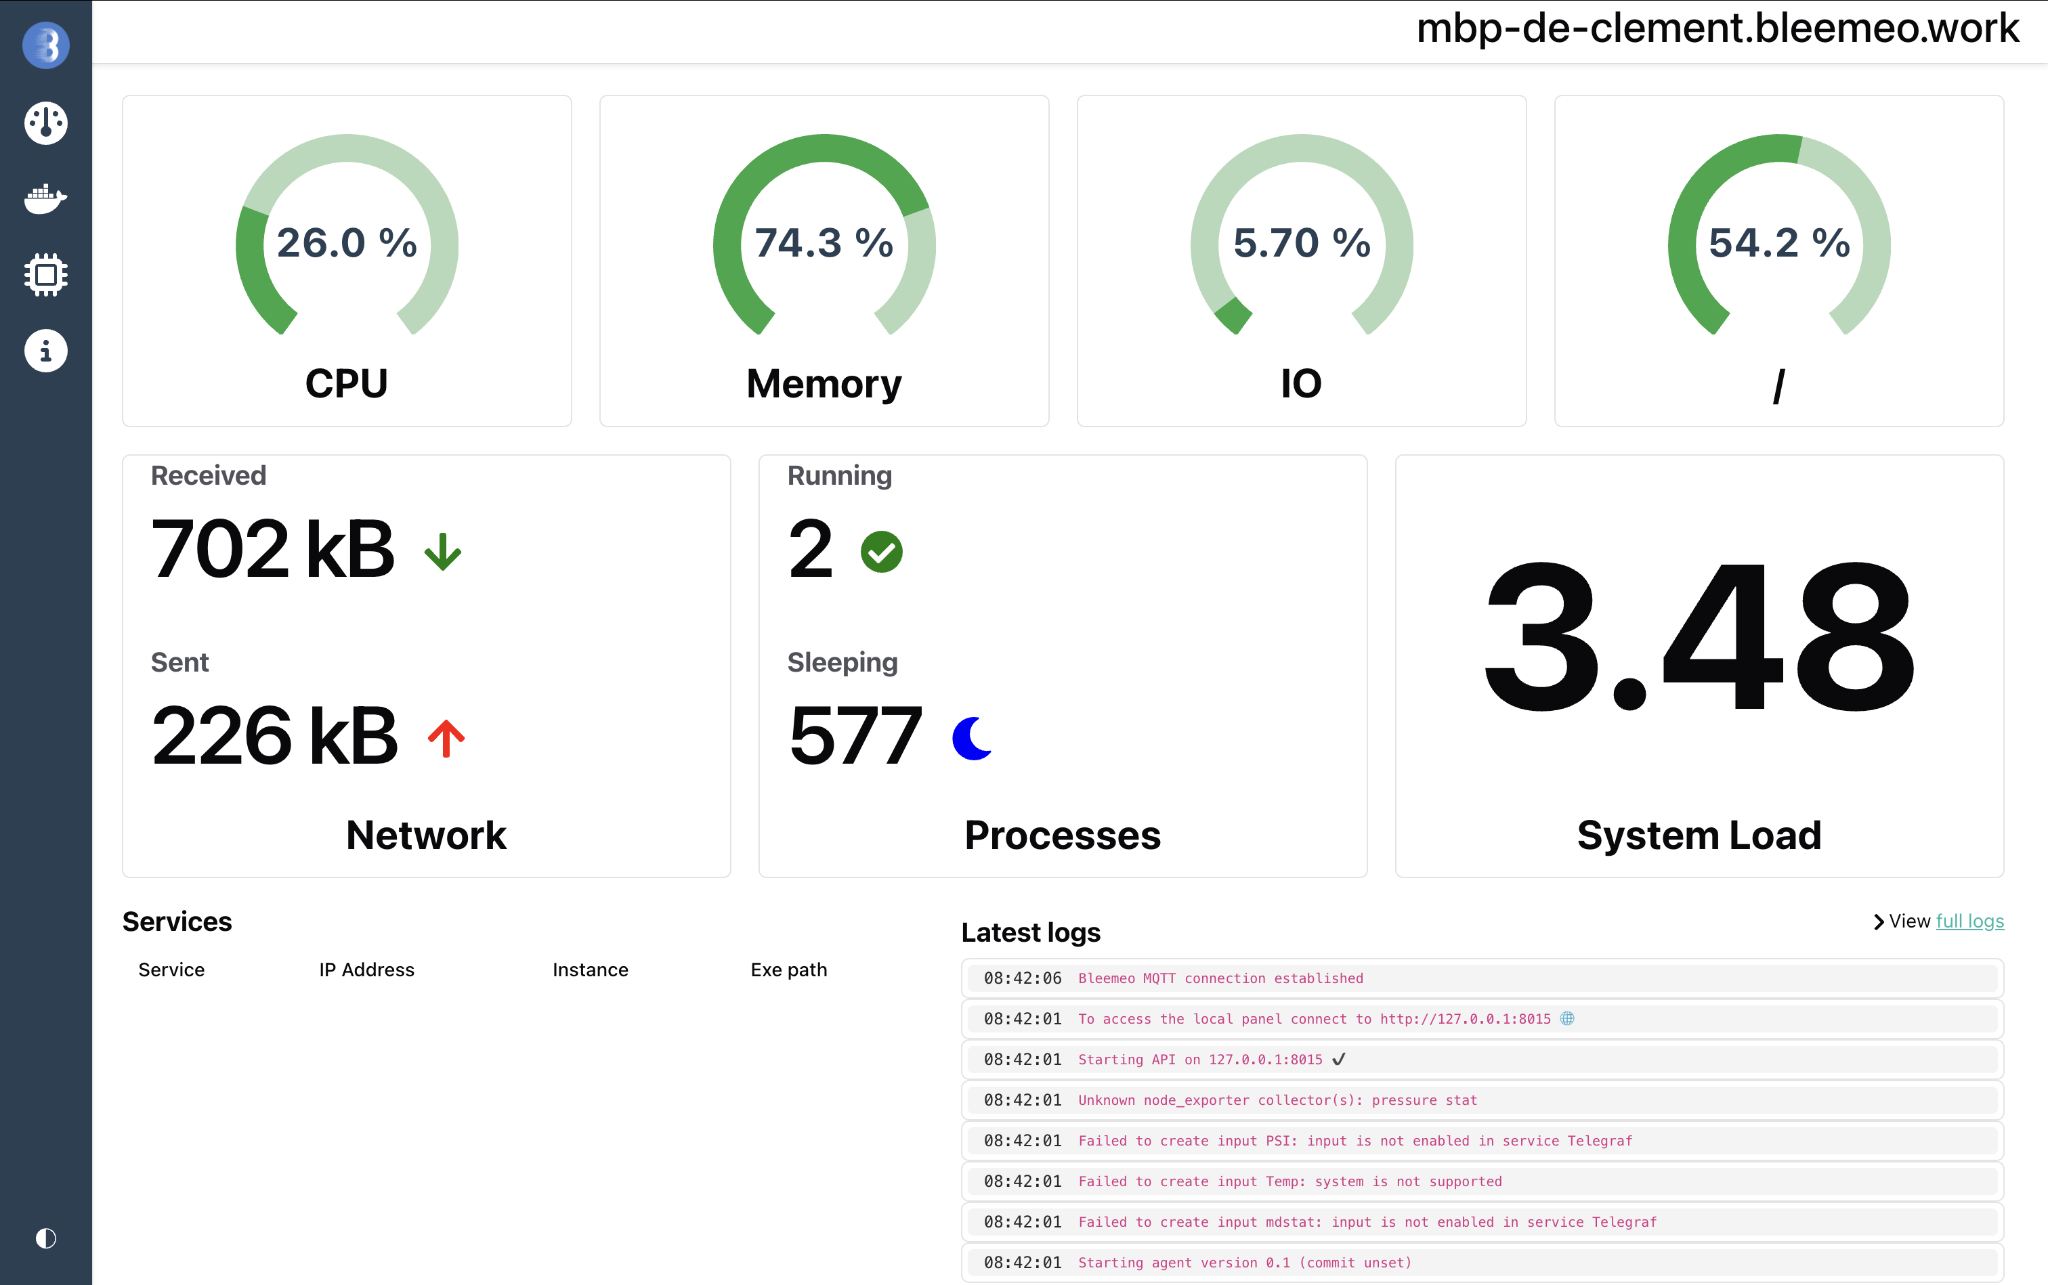Click the red Sent up arrow
Image resolution: width=2048 pixels, height=1285 pixels.
pyautogui.click(x=446, y=739)
